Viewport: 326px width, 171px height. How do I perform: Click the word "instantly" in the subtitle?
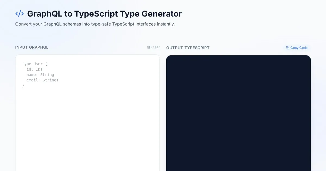click(165, 24)
